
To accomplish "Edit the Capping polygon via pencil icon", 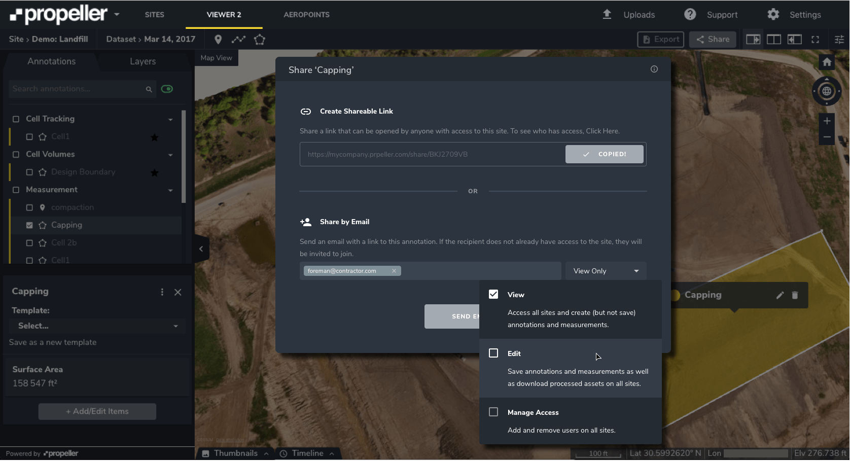I will [780, 295].
